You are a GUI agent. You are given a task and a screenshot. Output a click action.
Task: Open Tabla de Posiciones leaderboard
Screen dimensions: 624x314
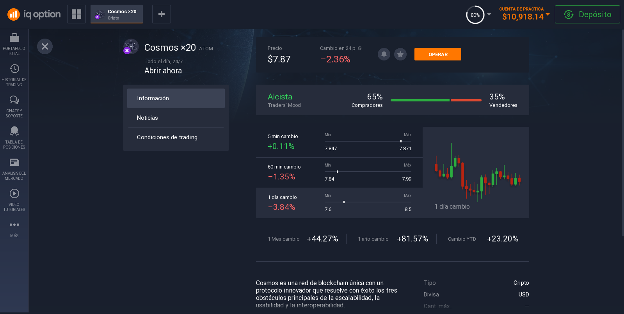pyautogui.click(x=14, y=138)
